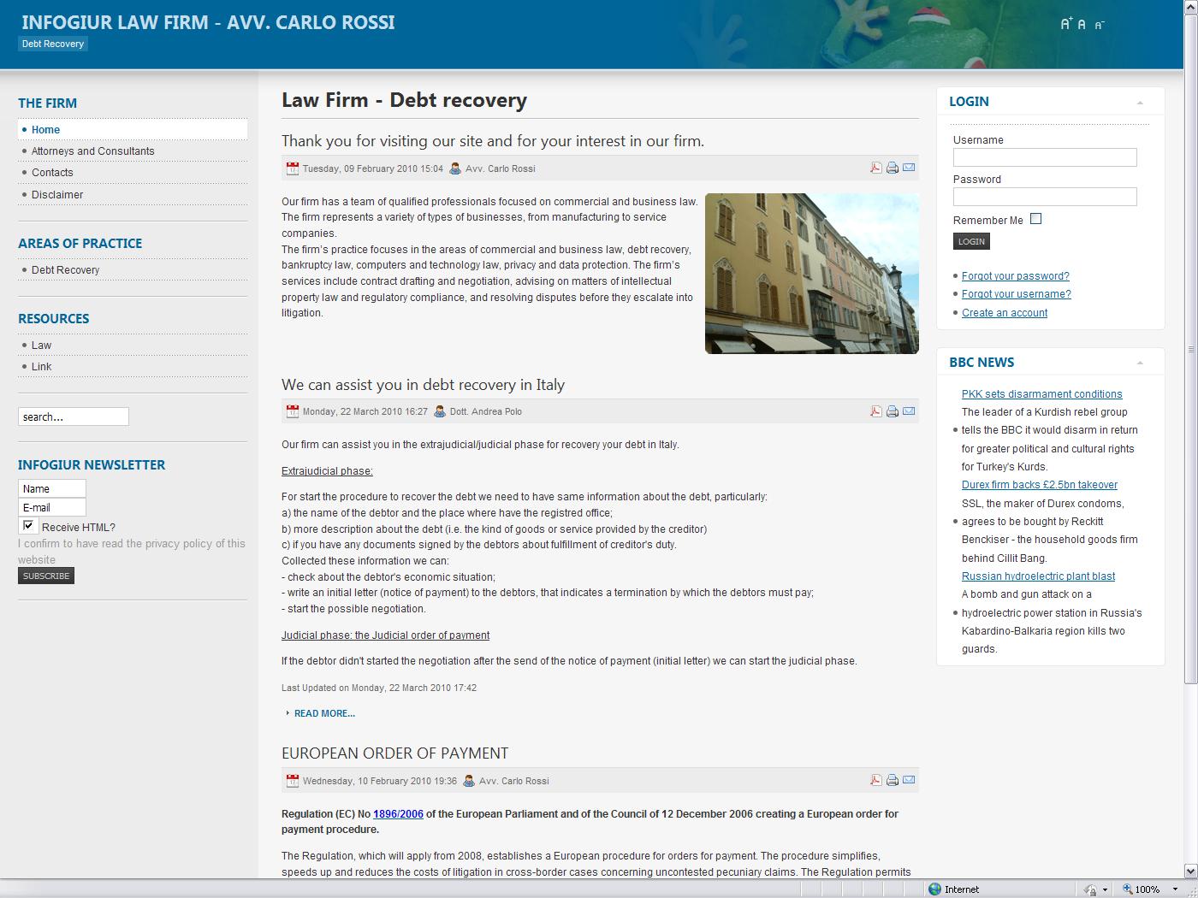
Task: Collapse the BBC News module with its arrow
Action: pos(1140,363)
